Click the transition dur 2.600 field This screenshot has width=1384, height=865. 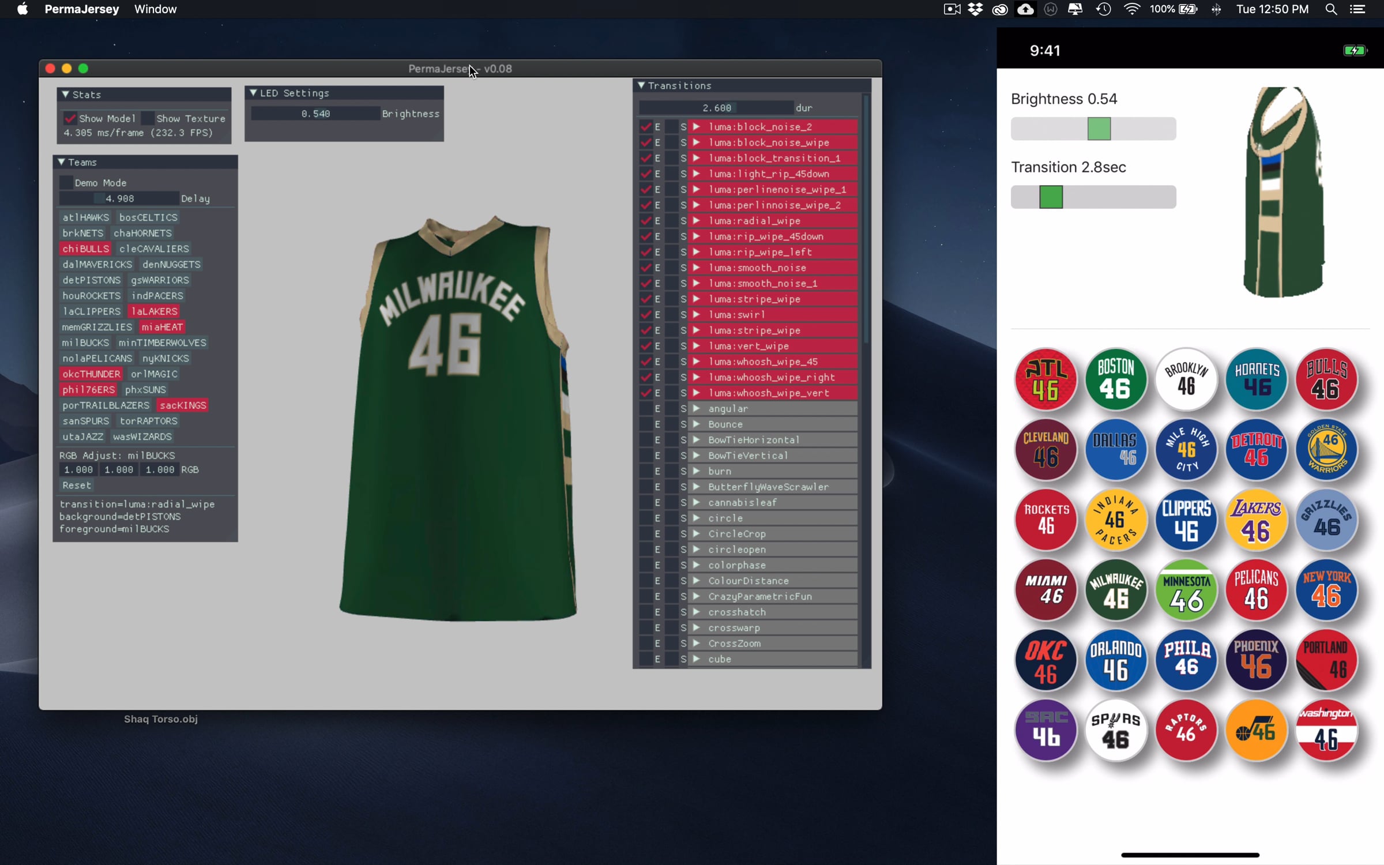(x=716, y=108)
